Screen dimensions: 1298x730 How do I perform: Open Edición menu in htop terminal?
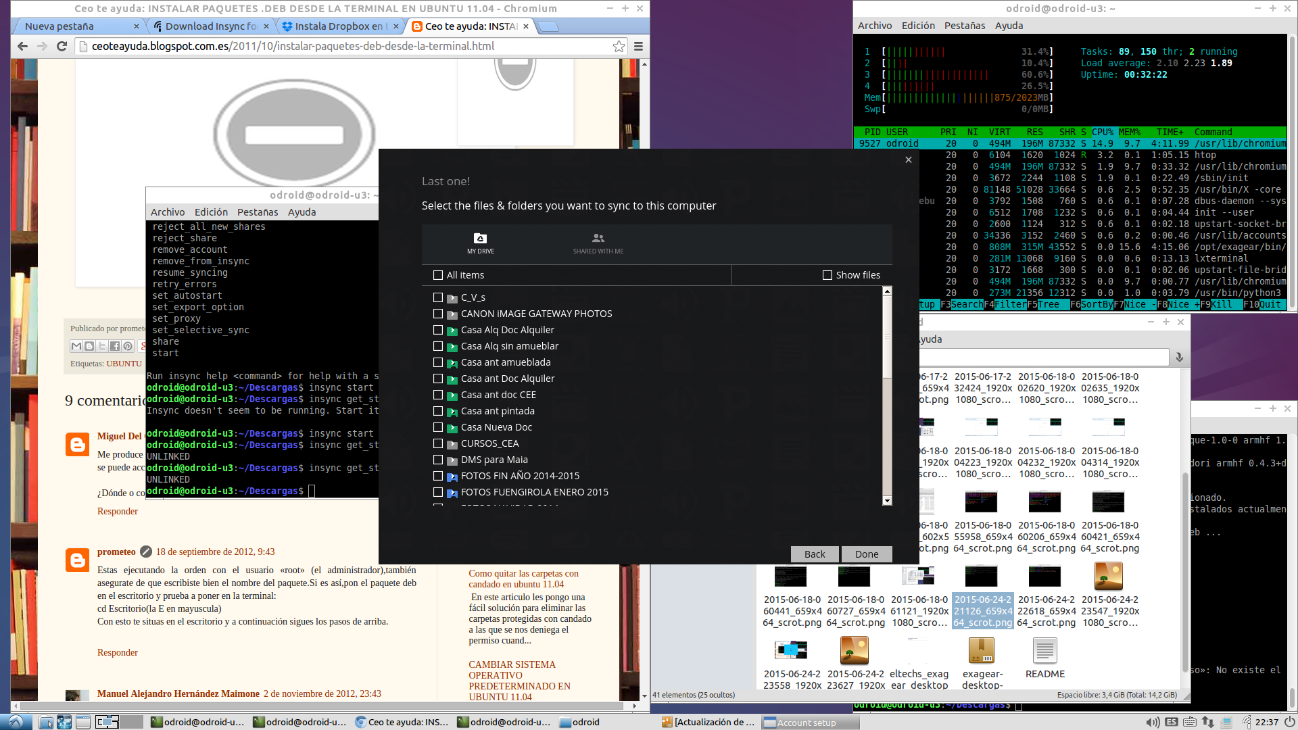918,26
